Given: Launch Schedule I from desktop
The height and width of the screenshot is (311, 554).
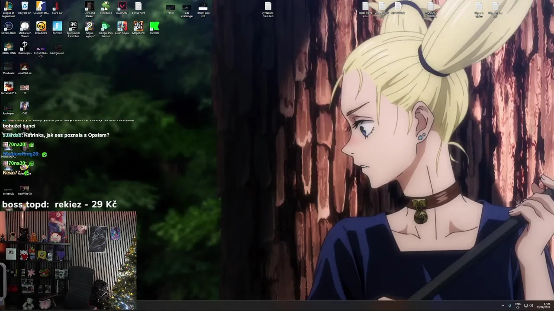Looking at the screenshot, I should [106, 8].
